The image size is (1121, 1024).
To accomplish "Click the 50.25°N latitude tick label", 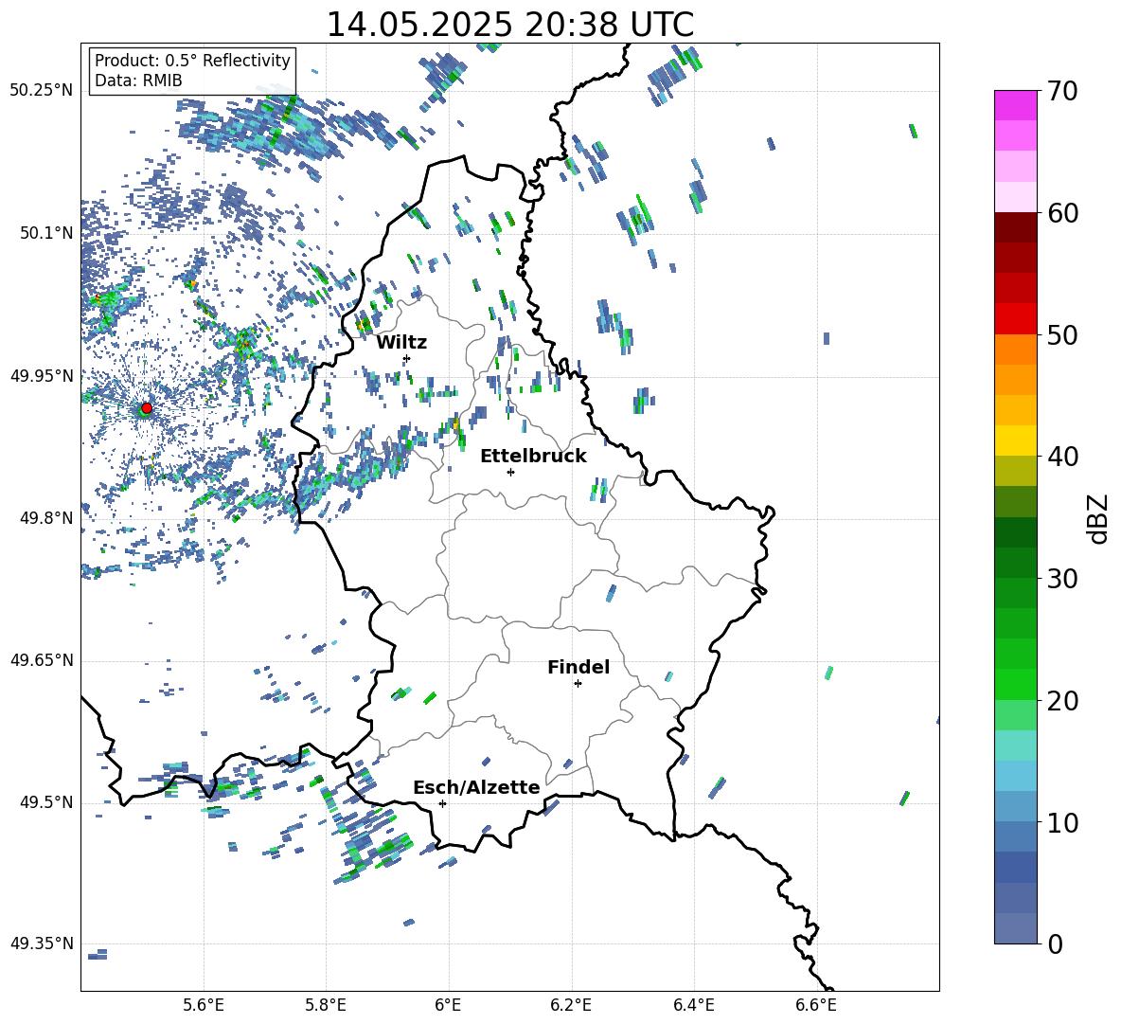I will [x=42, y=91].
